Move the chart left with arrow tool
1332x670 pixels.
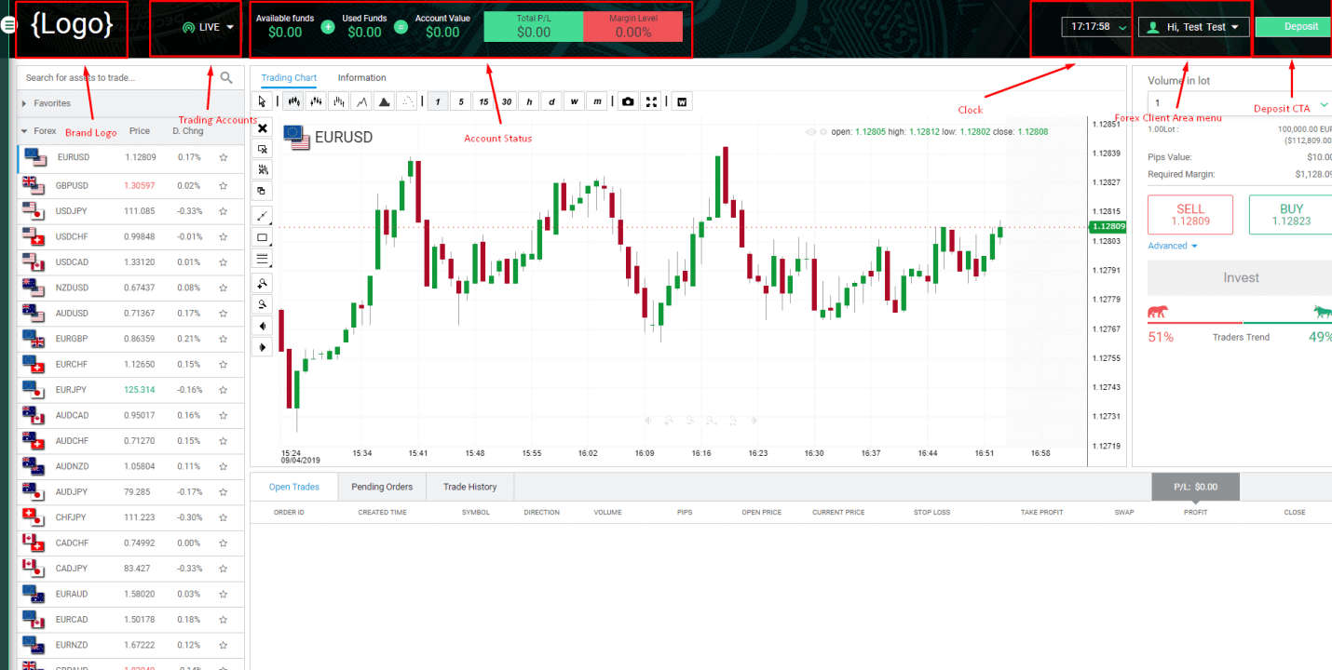point(263,326)
